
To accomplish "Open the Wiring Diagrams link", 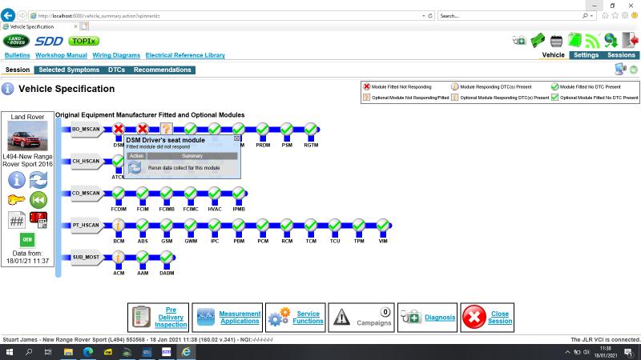I will (x=116, y=55).
